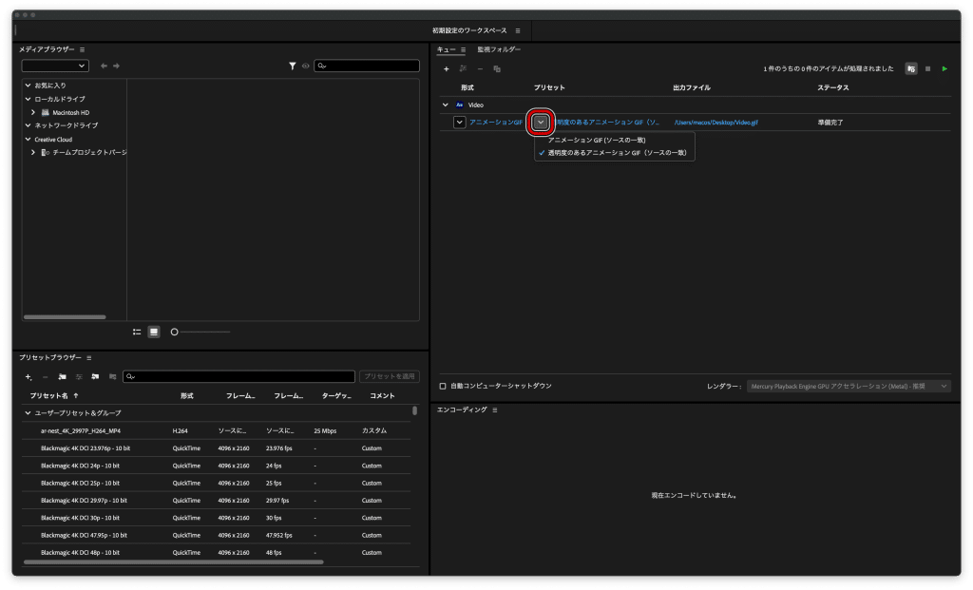
Task: Toggle auto-encode watch folders button
Action: pos(911,68)
